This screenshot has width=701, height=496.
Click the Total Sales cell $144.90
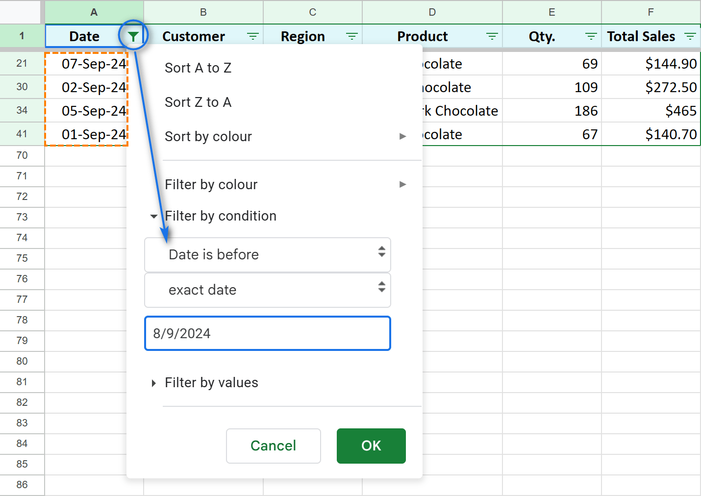pos(651,64)
